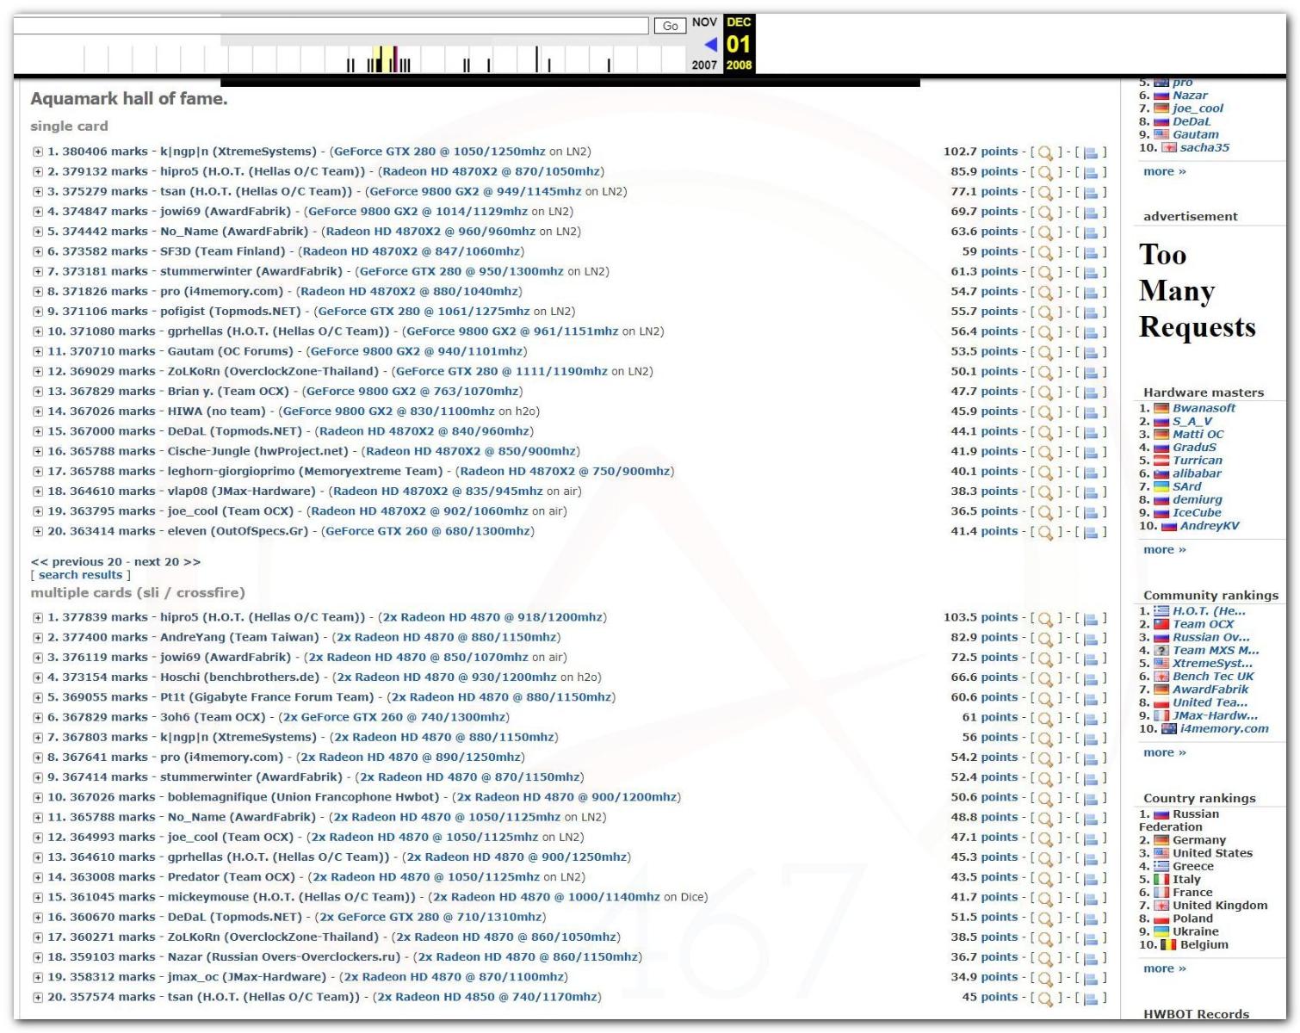Viewport: 1300px width, 1033px height.
Task: Click the blue previous-year arrow in Wayback toolbar
Action: coord(710,44)
